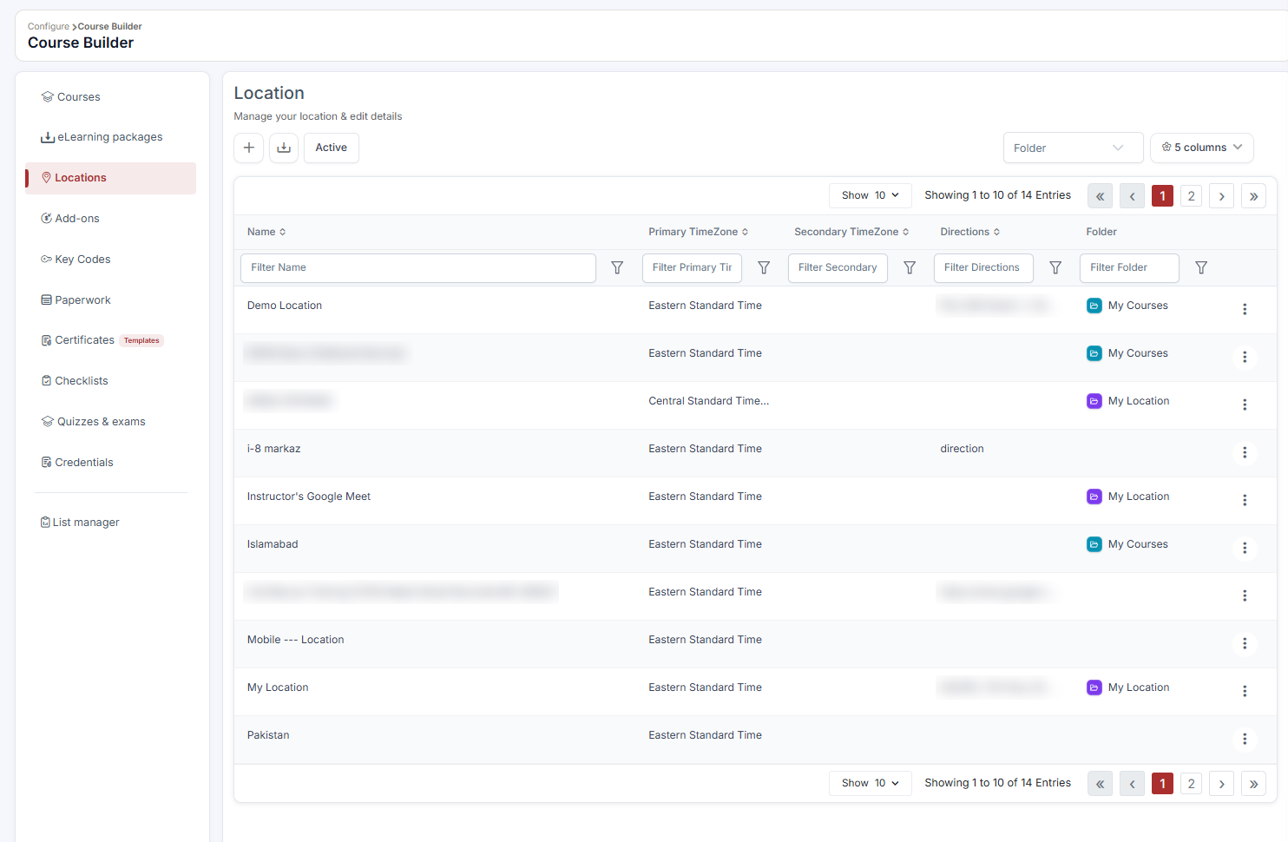This screenshot has width=1288, height=842.
Task: Go to next page using bottom right arrow
Action: coord(1221,784)
